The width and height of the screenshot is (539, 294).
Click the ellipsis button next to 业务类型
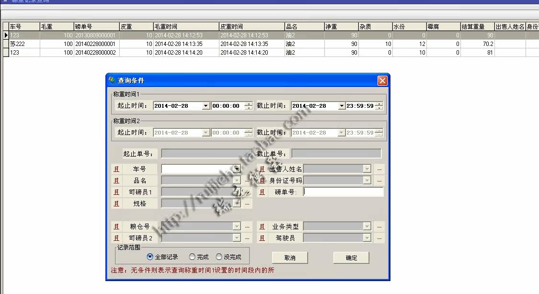click(x=379, y=226)
